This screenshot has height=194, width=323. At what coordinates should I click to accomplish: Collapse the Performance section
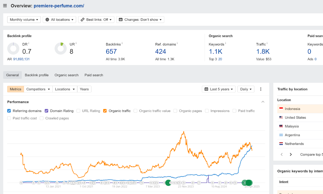point(263,102)
